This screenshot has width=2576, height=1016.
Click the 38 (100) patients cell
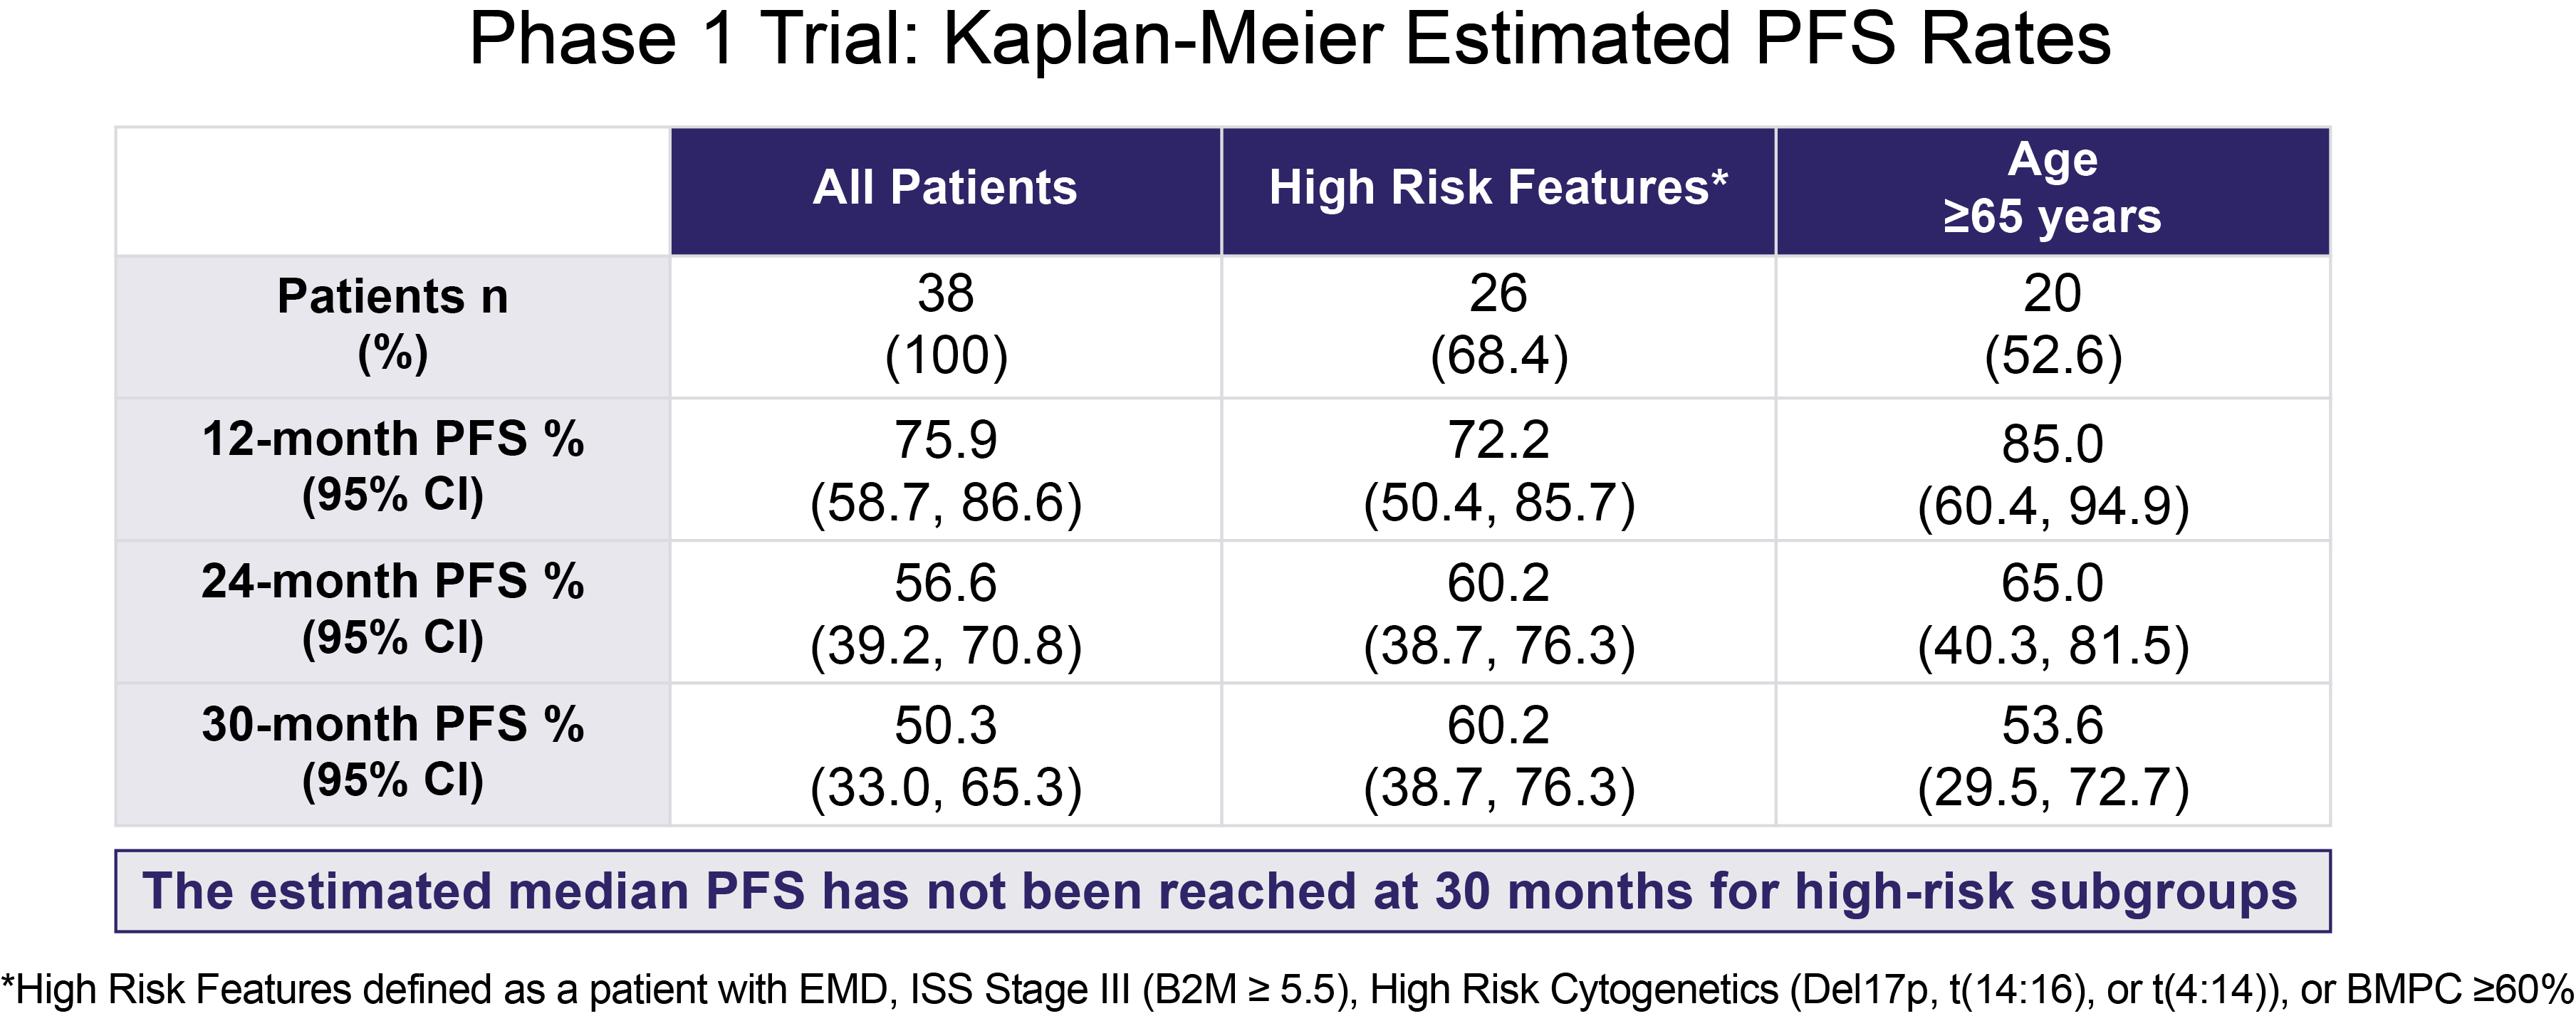pyautogui.click(x=945, y=325)
